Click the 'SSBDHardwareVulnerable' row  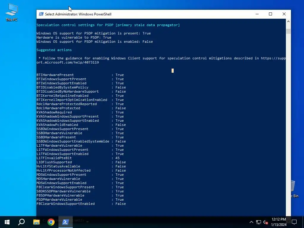(x=80, y=133)
